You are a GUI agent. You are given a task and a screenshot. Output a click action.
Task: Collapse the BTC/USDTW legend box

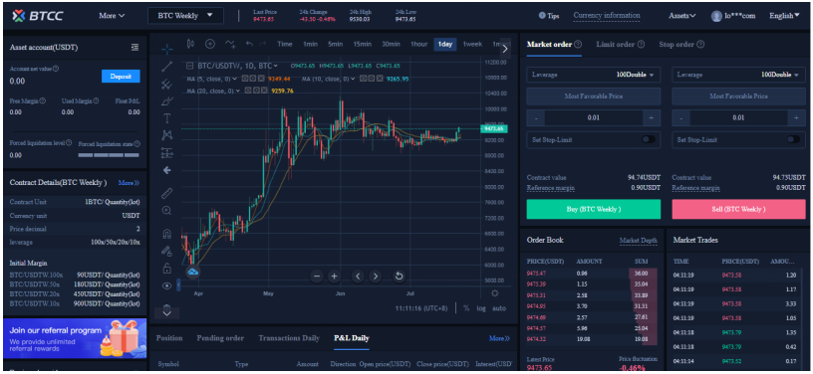click(189, 66)
